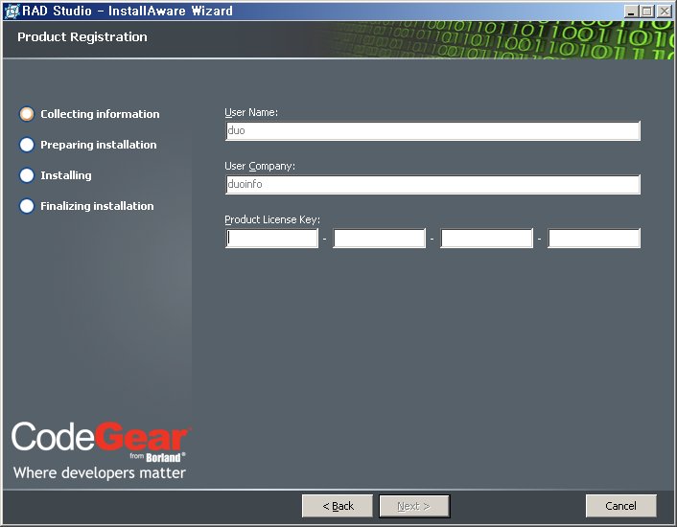Click the third Product License Key box
The image size is (677, 527).
tap(486, 239)
